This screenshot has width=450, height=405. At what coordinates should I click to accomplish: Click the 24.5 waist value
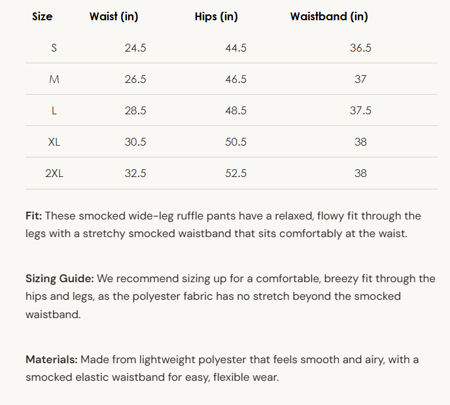[x=135, y=48]
